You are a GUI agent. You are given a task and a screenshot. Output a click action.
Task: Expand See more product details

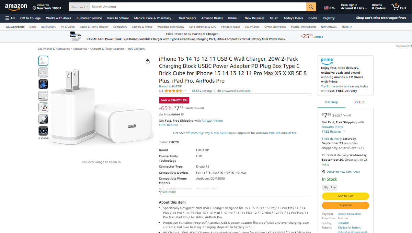click(x=167, y=192)
